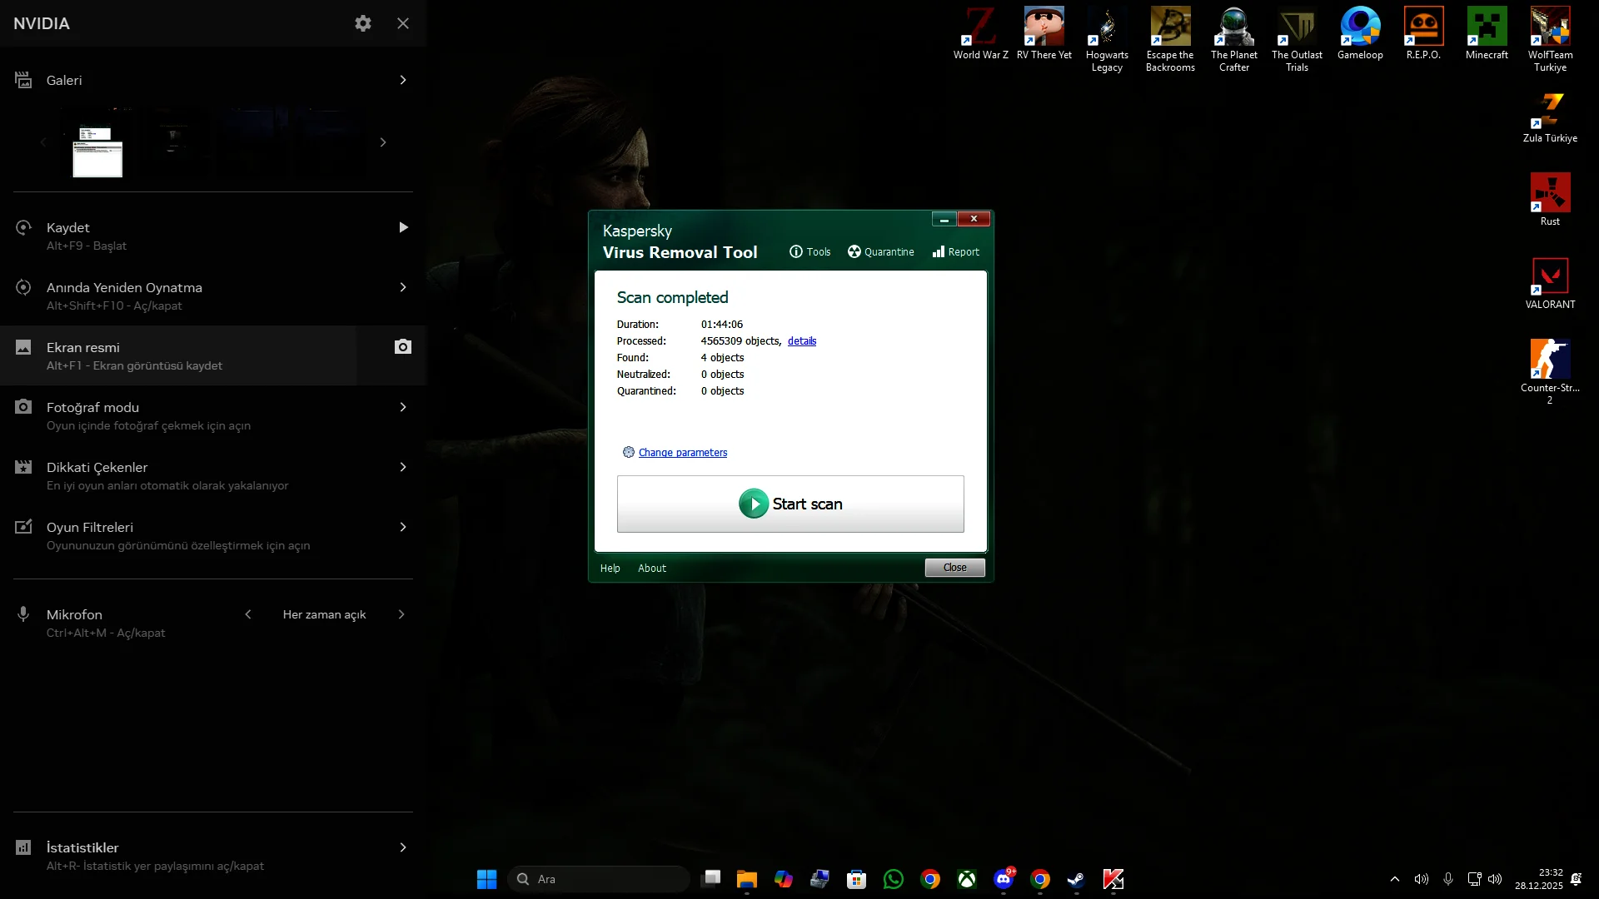The image size is (1599, 899).
Task: Expand Anında Yeniden Oynatma options
Action: 403,287
